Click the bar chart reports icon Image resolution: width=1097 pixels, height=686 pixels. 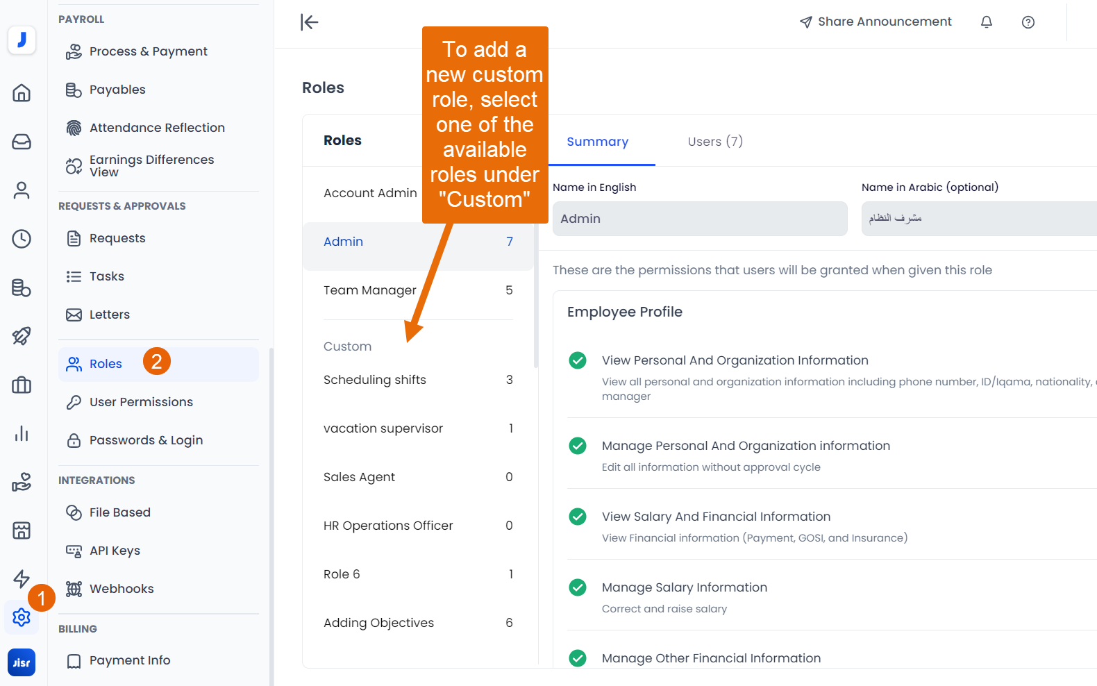22,434
